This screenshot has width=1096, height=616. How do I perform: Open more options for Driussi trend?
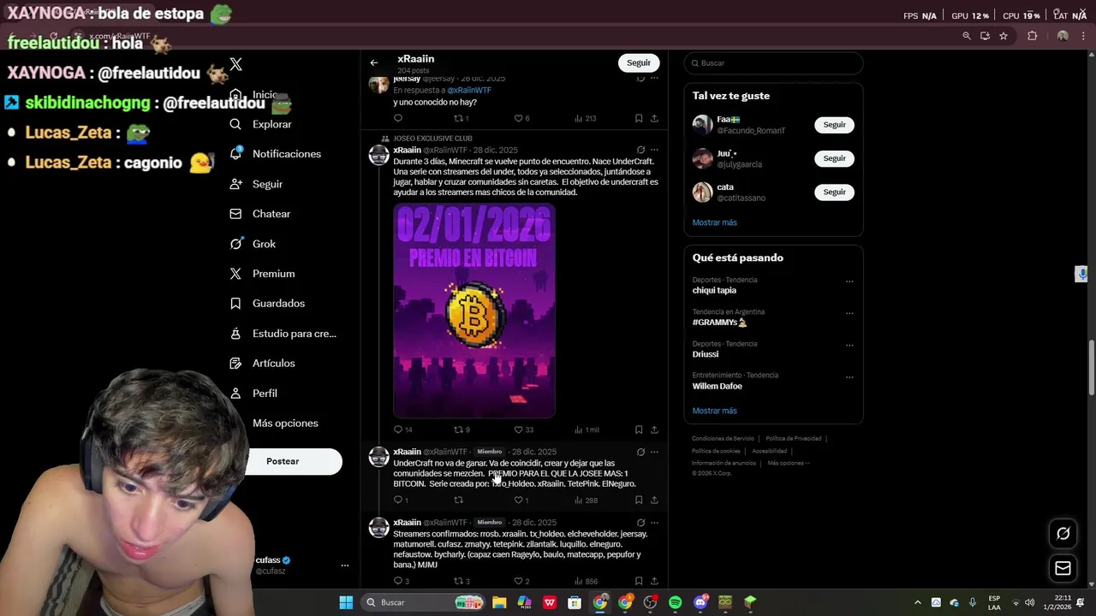[x=849, y=345]
